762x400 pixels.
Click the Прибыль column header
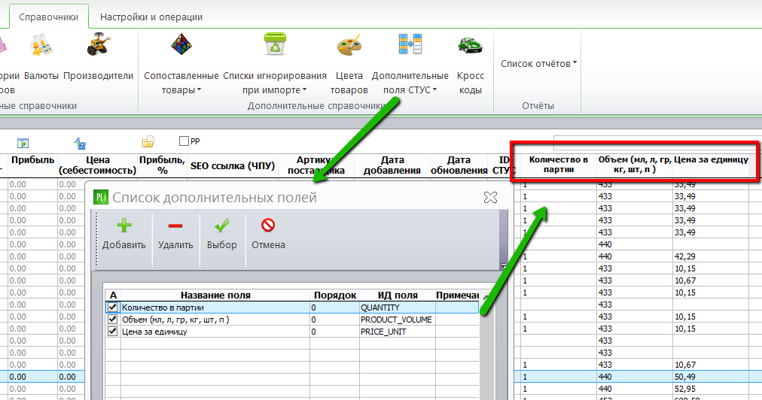pos(33,165)
